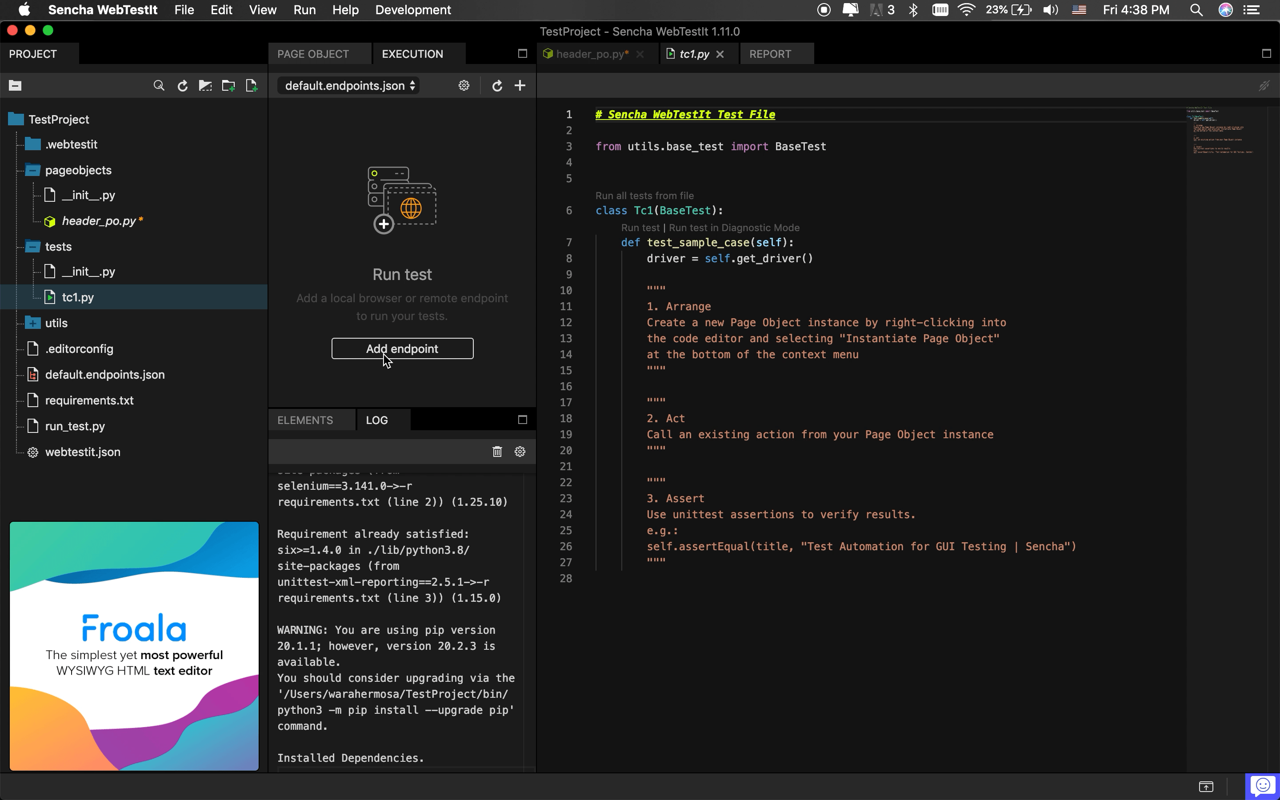Open the Apple menu
This screenshot has height=800, width=1280.
24,9
